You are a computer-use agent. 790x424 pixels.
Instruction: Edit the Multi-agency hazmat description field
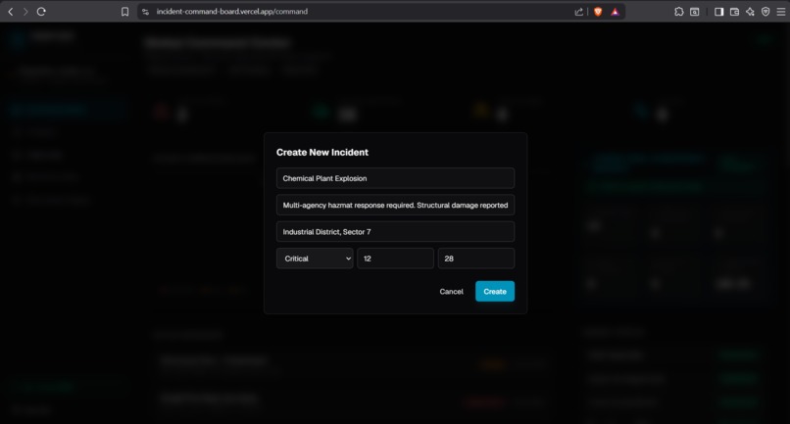[396, 205]
